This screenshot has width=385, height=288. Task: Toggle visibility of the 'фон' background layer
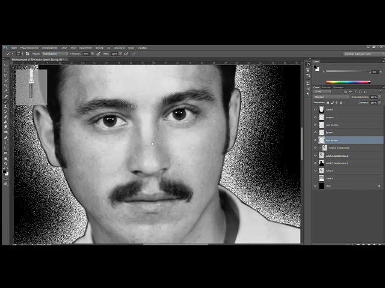pos(315,186)
